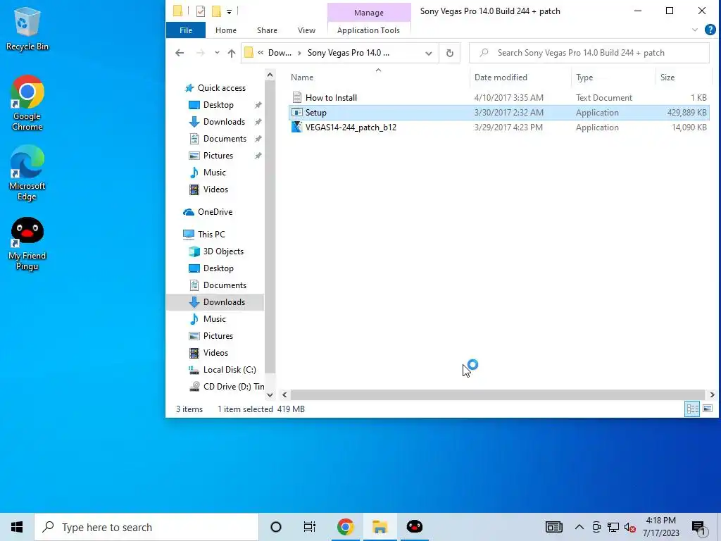The width and height of the screenshot is (721, 541).
Task: Click muted volume icon in tray
Action: 630,527
